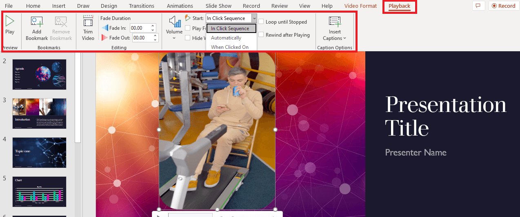520x217 pixels.
Task: Open the Transitions ribbon tab
Action: (141, 6)
